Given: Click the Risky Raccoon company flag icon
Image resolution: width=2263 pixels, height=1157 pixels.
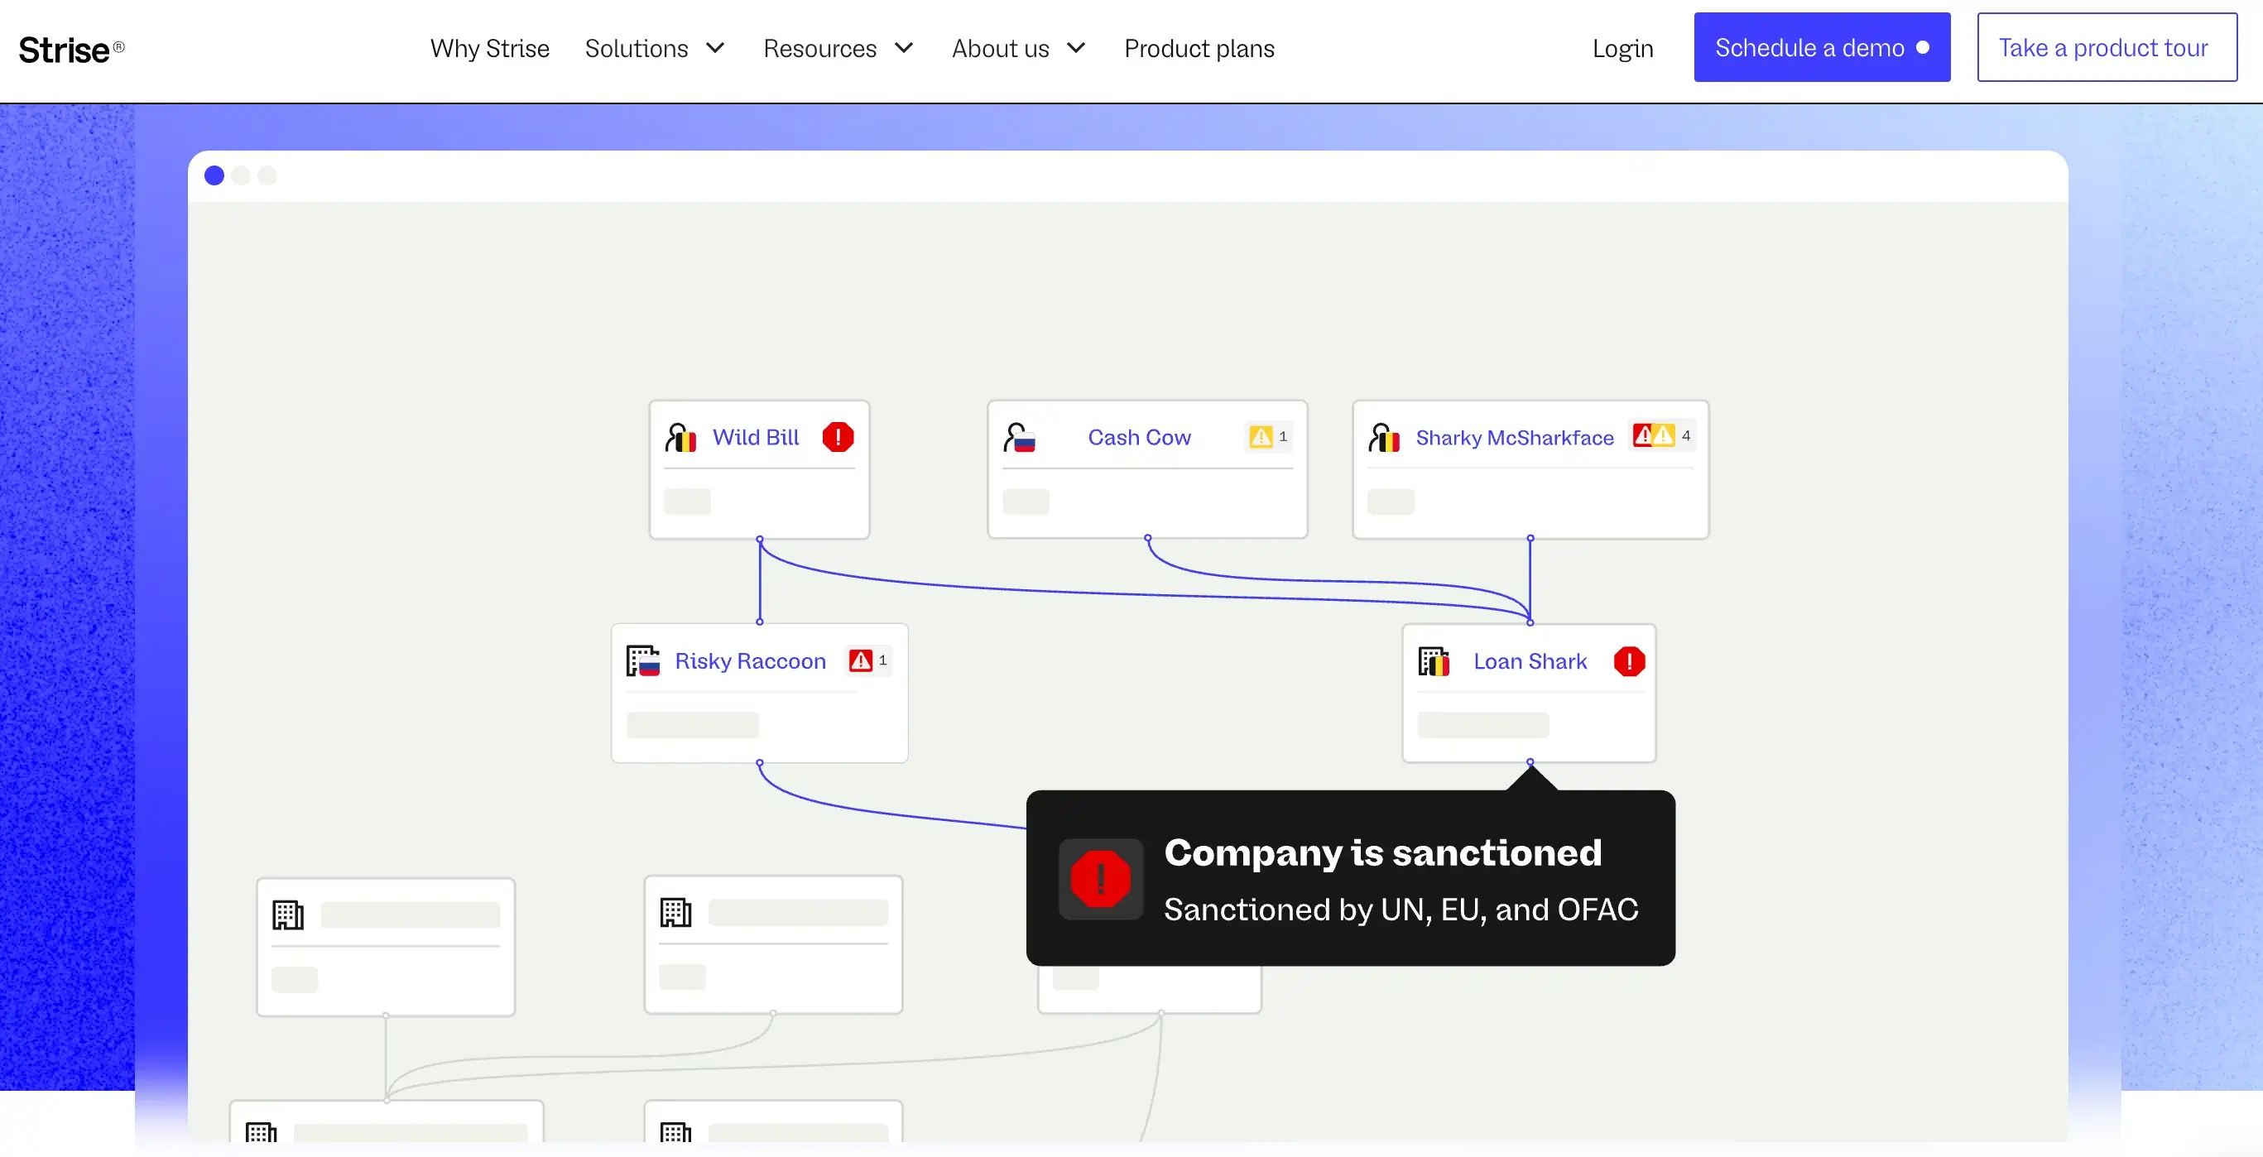Looking at the screenshot, I should pos(642,660).
